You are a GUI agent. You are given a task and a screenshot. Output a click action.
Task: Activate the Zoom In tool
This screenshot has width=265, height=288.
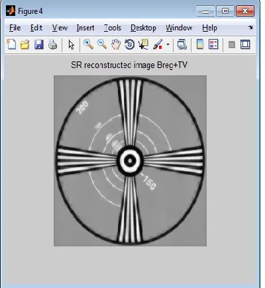tap(88, 44)
